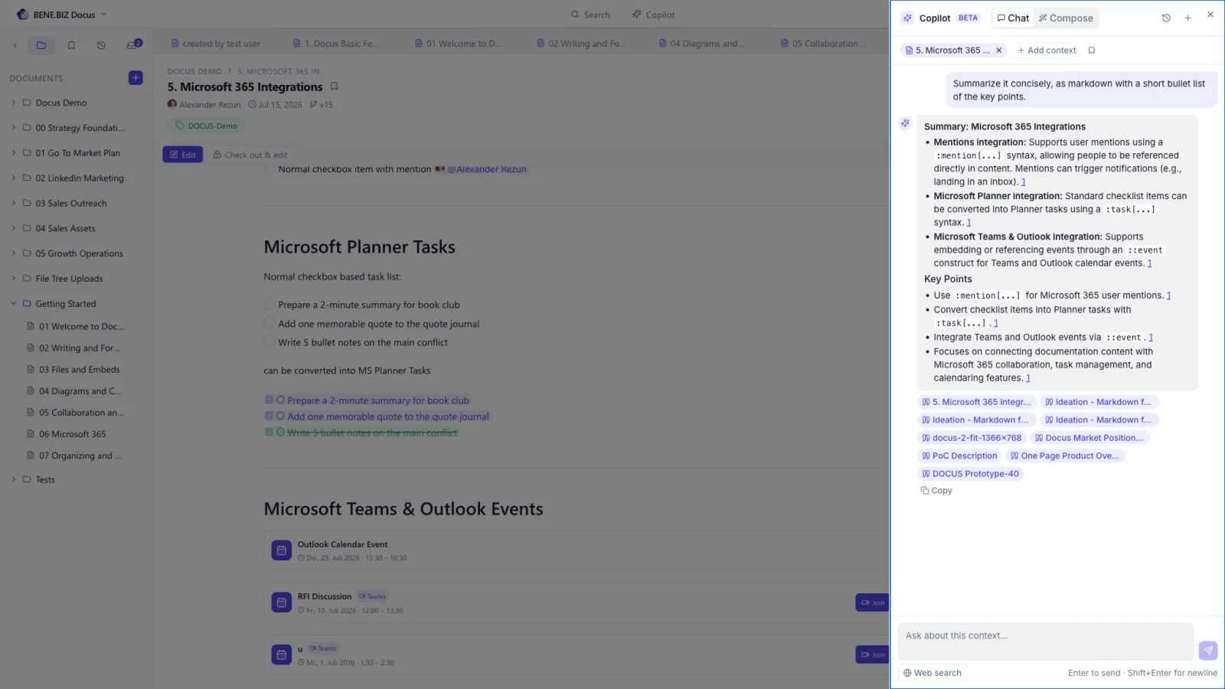Open source chip One Page Product Ove...

click(1065, 456)
